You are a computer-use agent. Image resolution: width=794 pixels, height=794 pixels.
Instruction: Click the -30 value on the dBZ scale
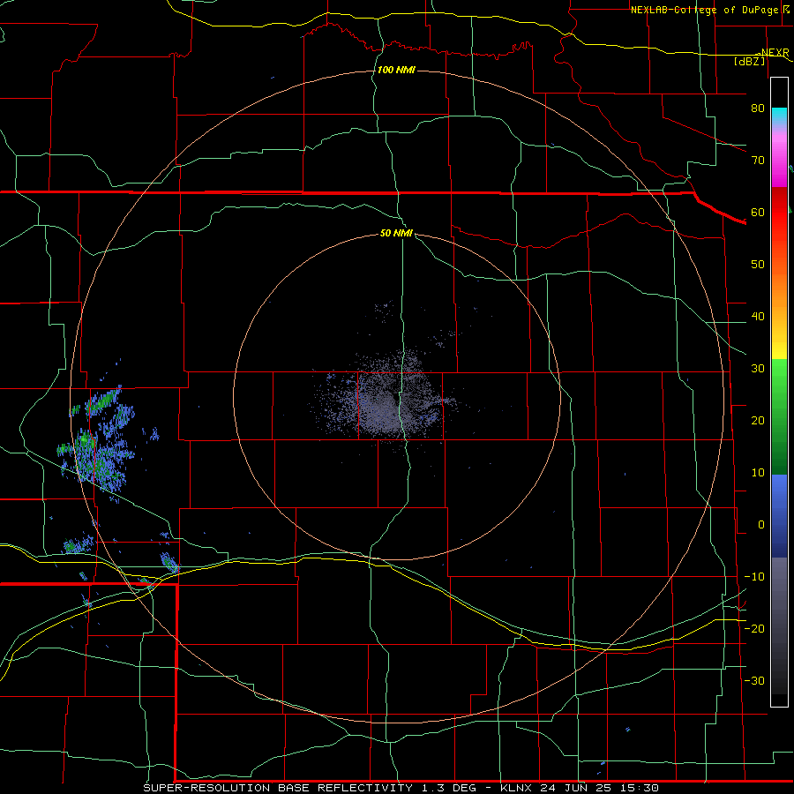754,681
